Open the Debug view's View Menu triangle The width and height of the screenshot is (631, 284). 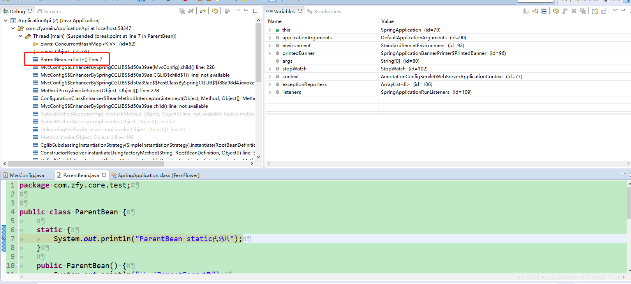click(x=238, y=10)
